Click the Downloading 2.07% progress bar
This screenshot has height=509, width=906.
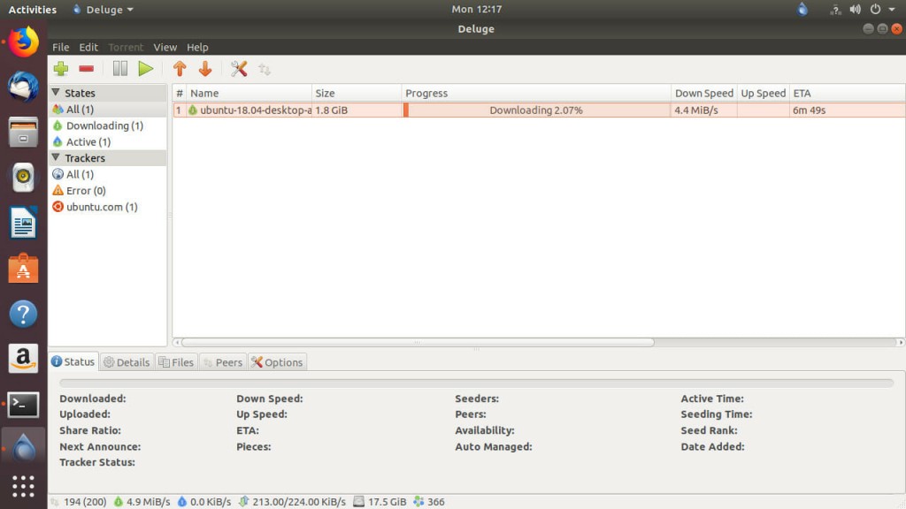tap(536, 110)
